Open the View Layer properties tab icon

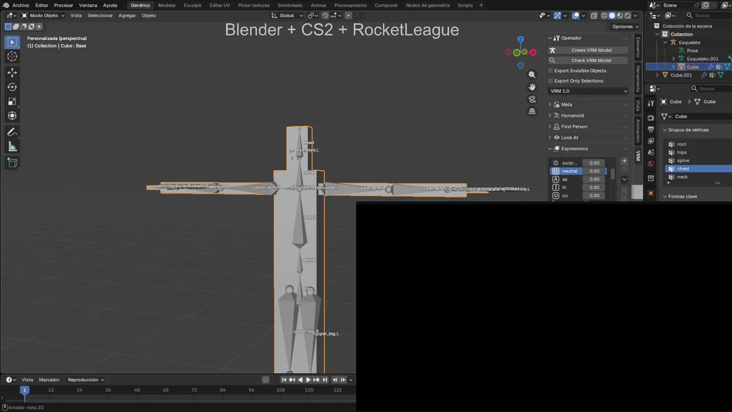pos(651,141)
